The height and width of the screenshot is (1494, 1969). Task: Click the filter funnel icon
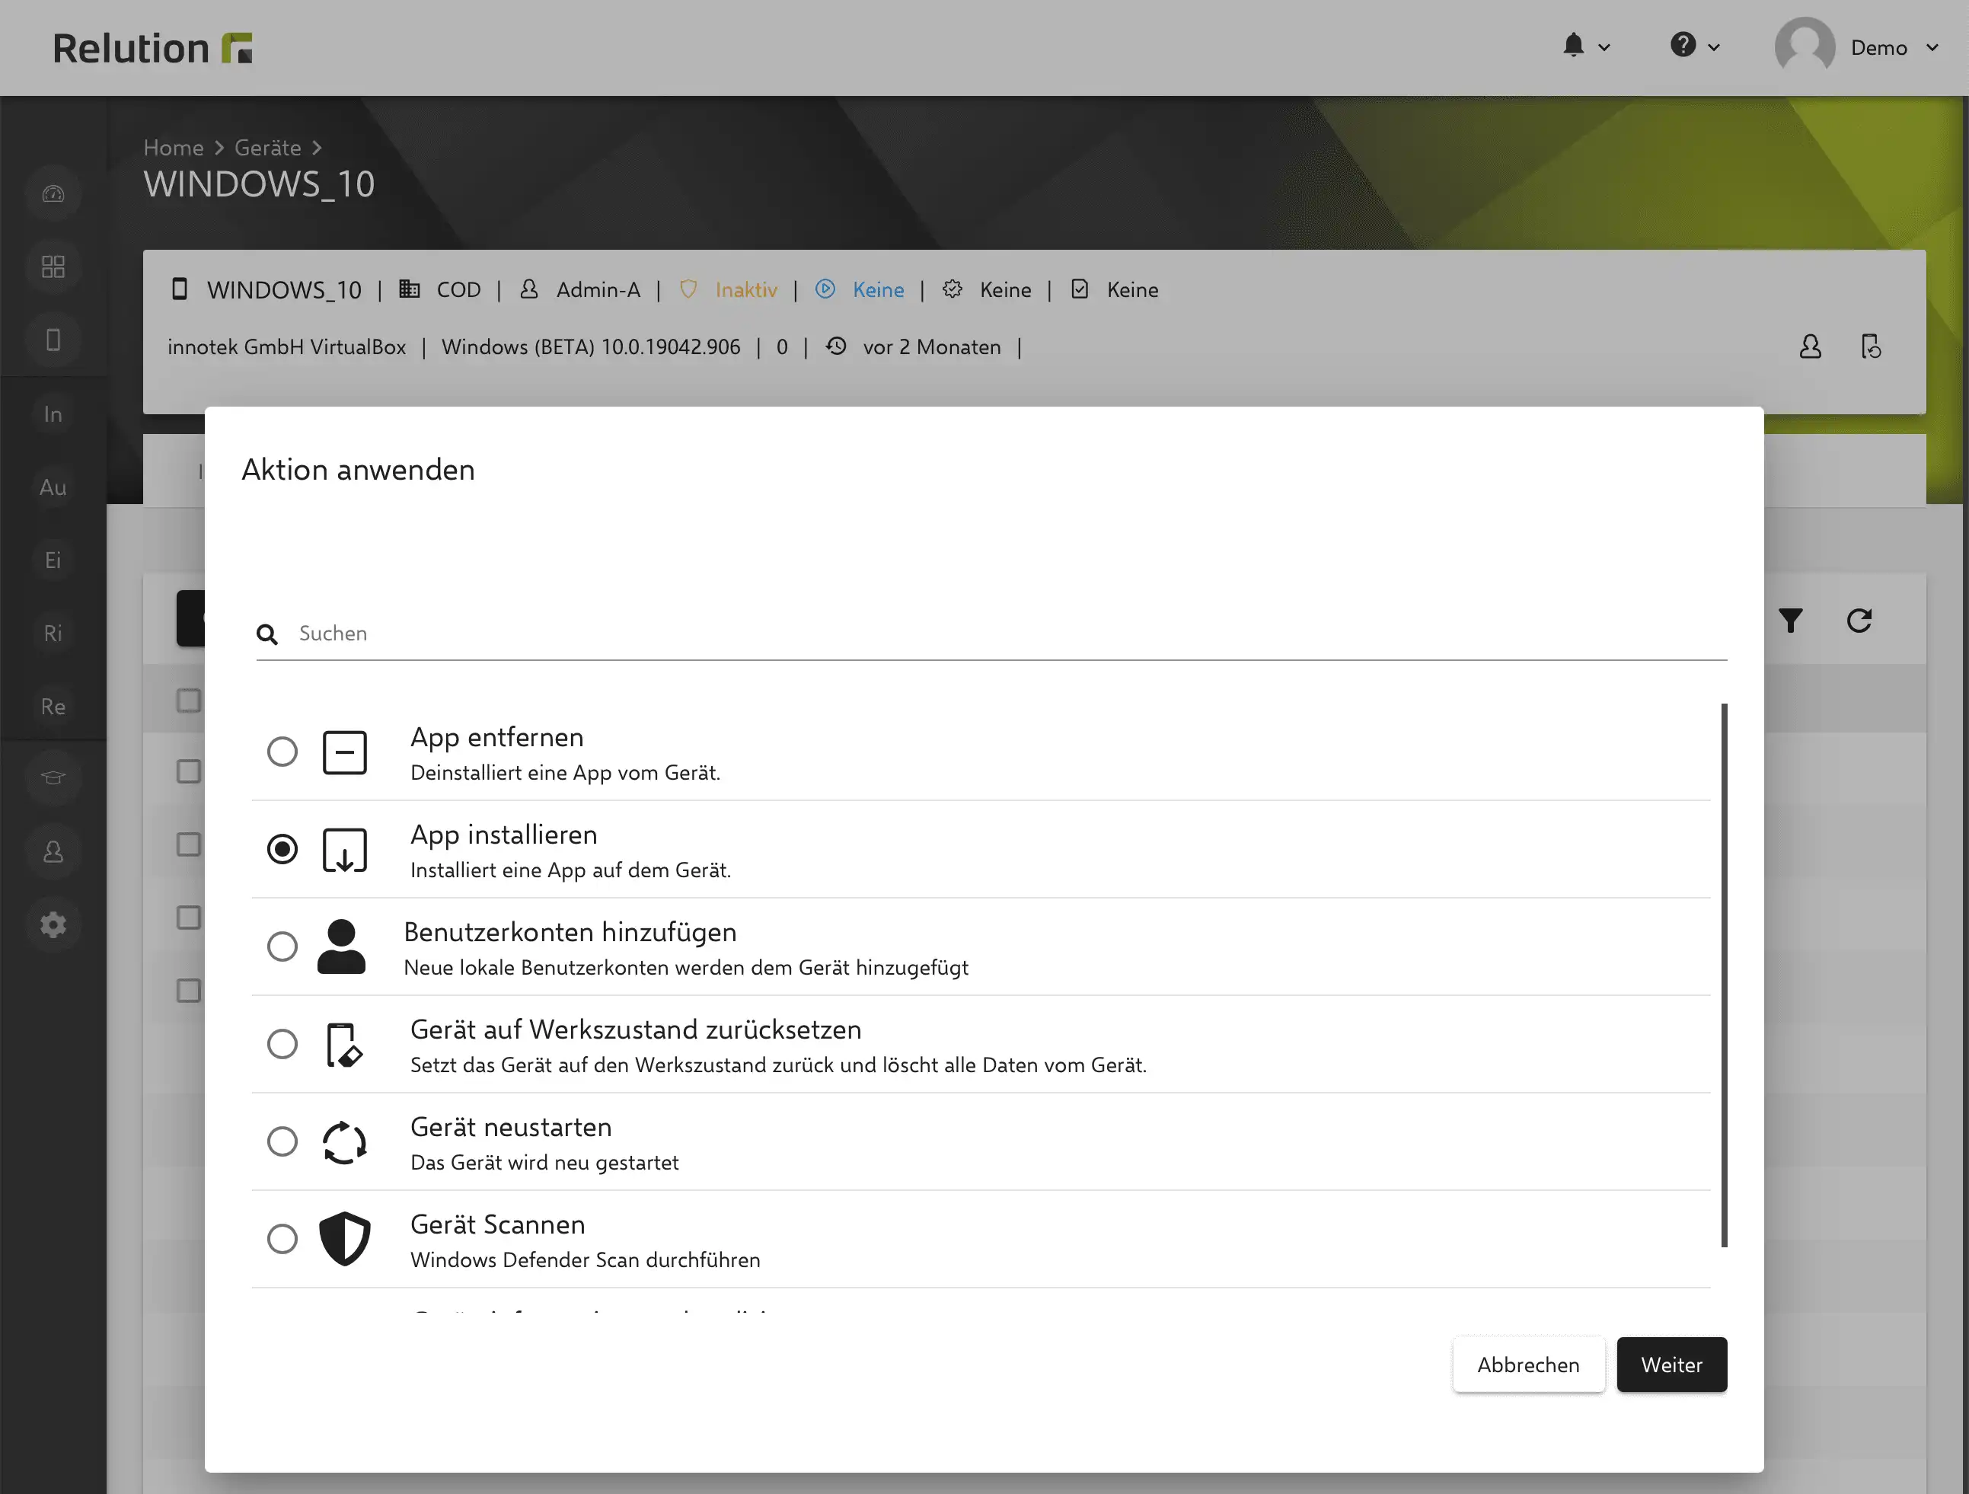(1791, 621)
